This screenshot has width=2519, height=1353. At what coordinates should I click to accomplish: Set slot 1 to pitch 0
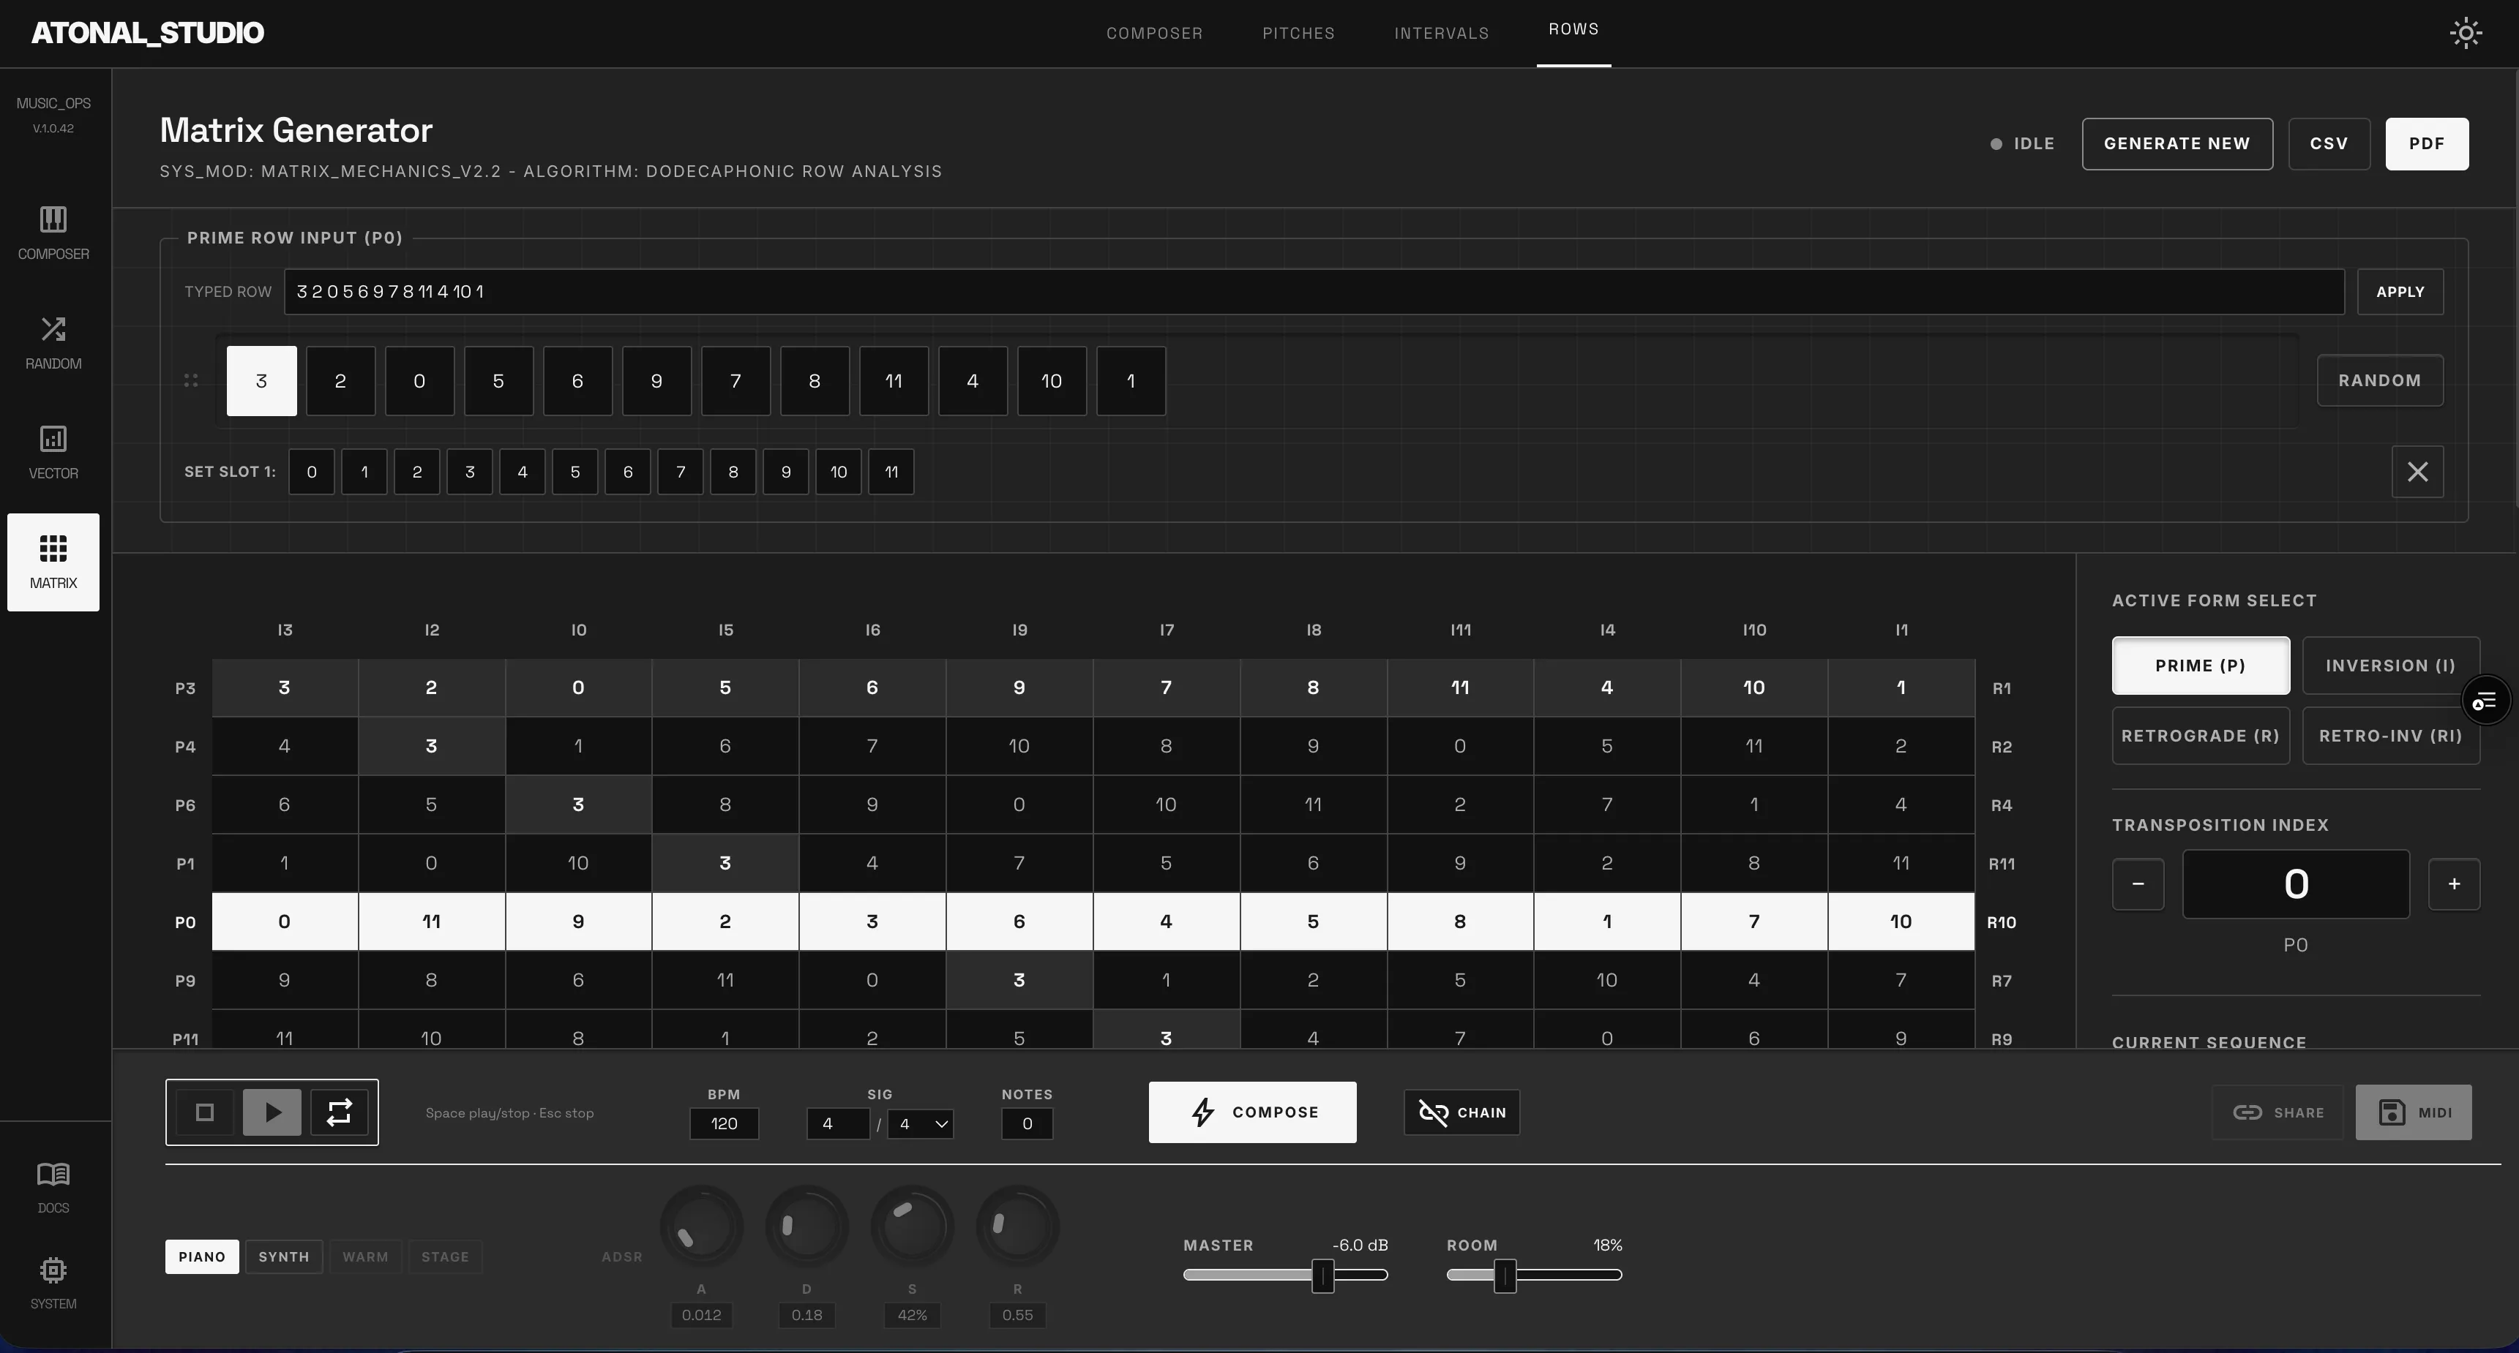(x=312, y=472)
